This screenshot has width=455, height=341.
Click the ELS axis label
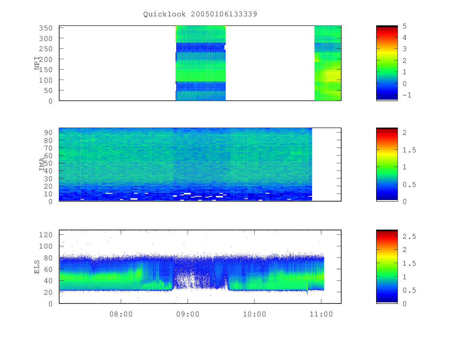[38, 266]
